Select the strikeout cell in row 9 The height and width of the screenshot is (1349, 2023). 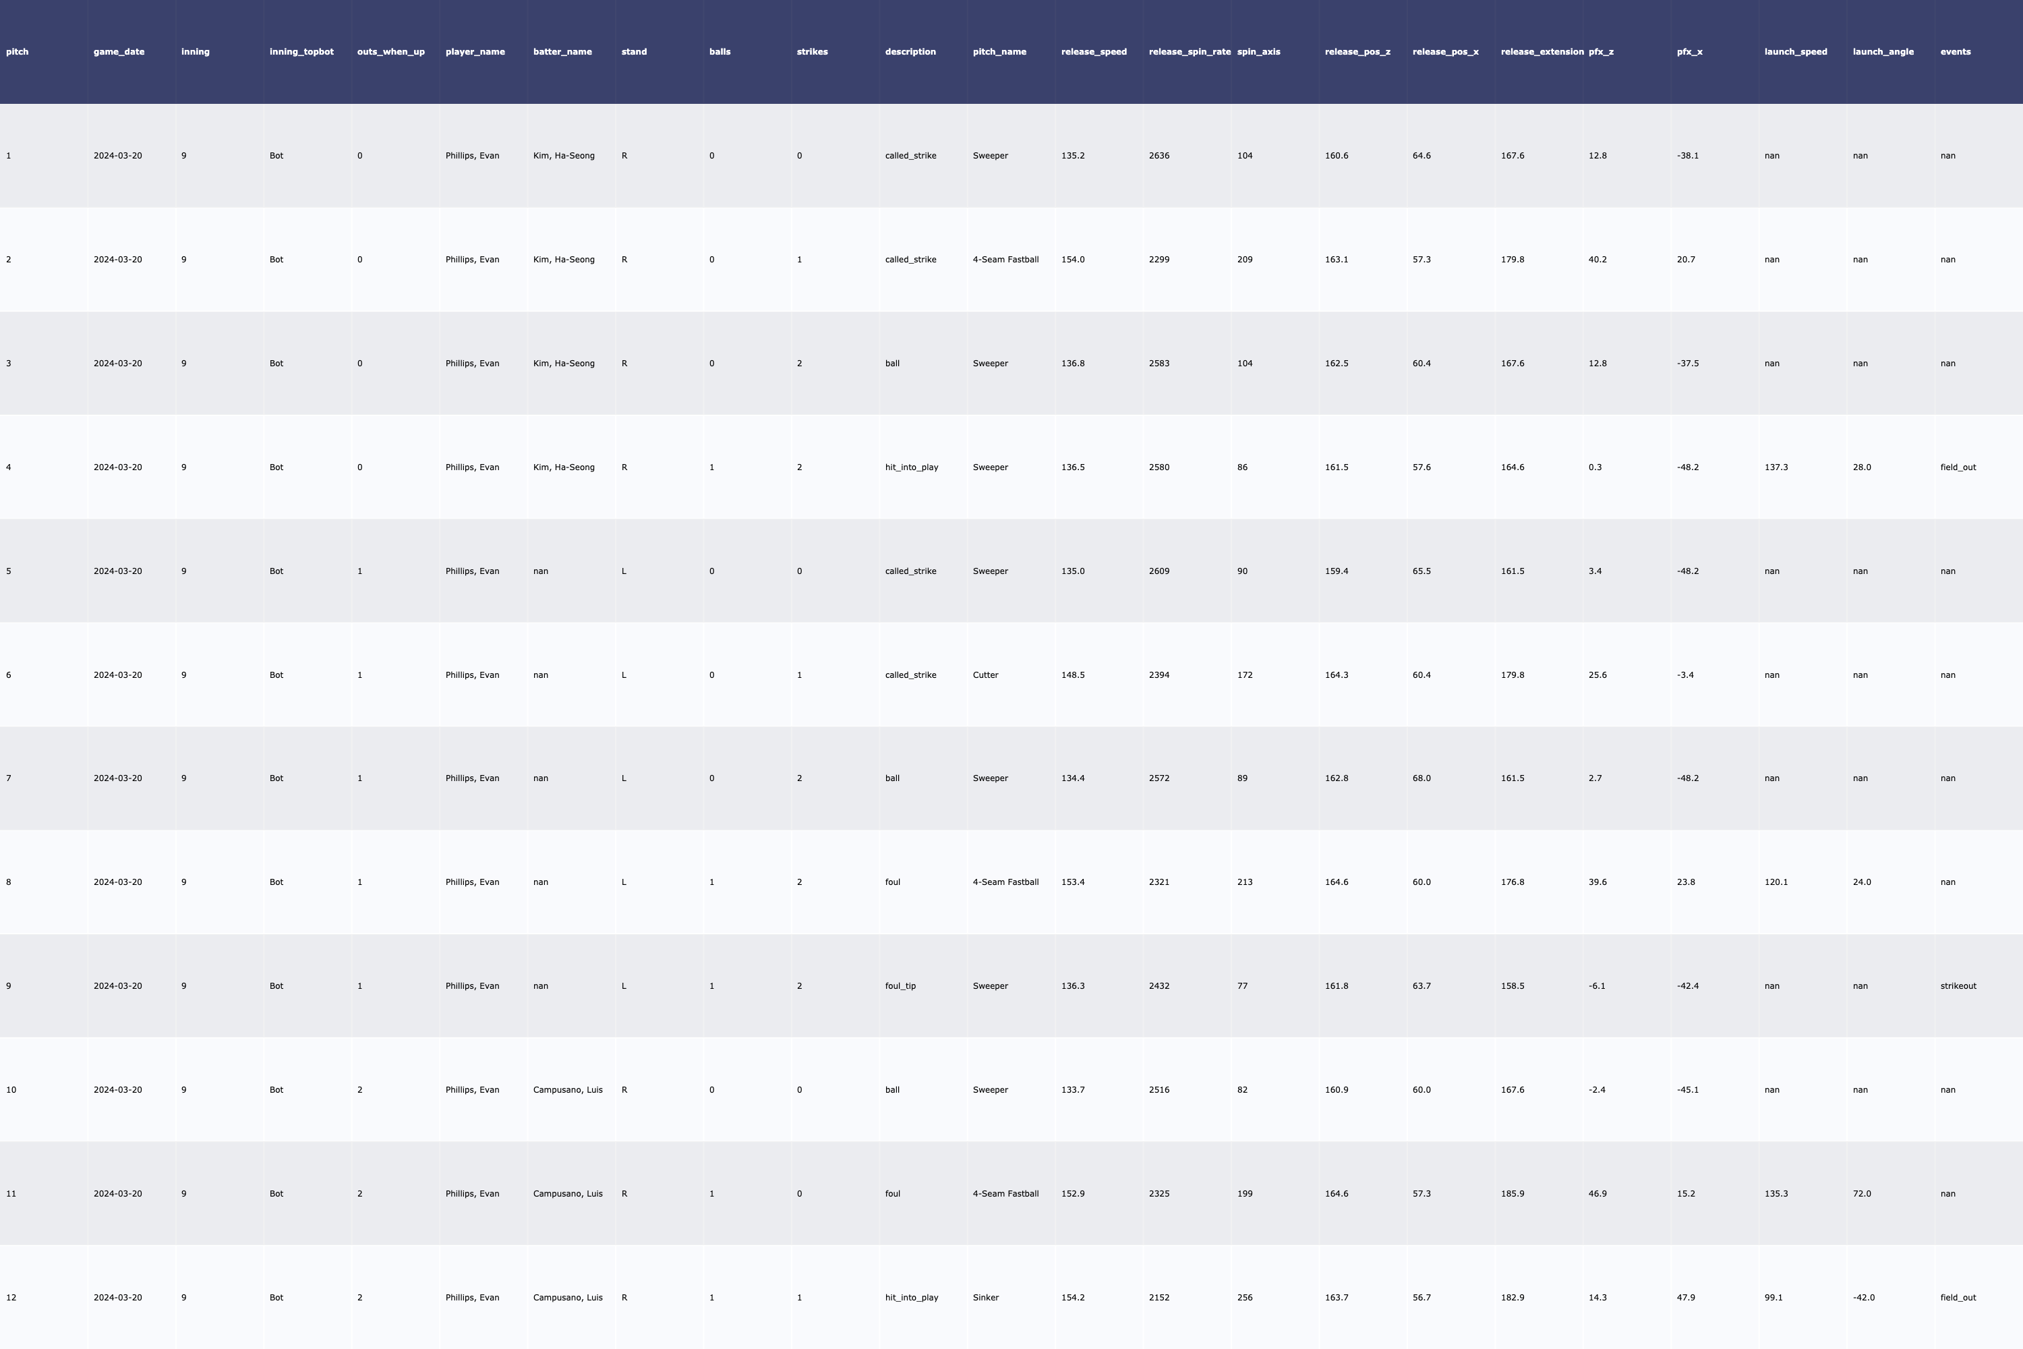[x=1958, y=986]
